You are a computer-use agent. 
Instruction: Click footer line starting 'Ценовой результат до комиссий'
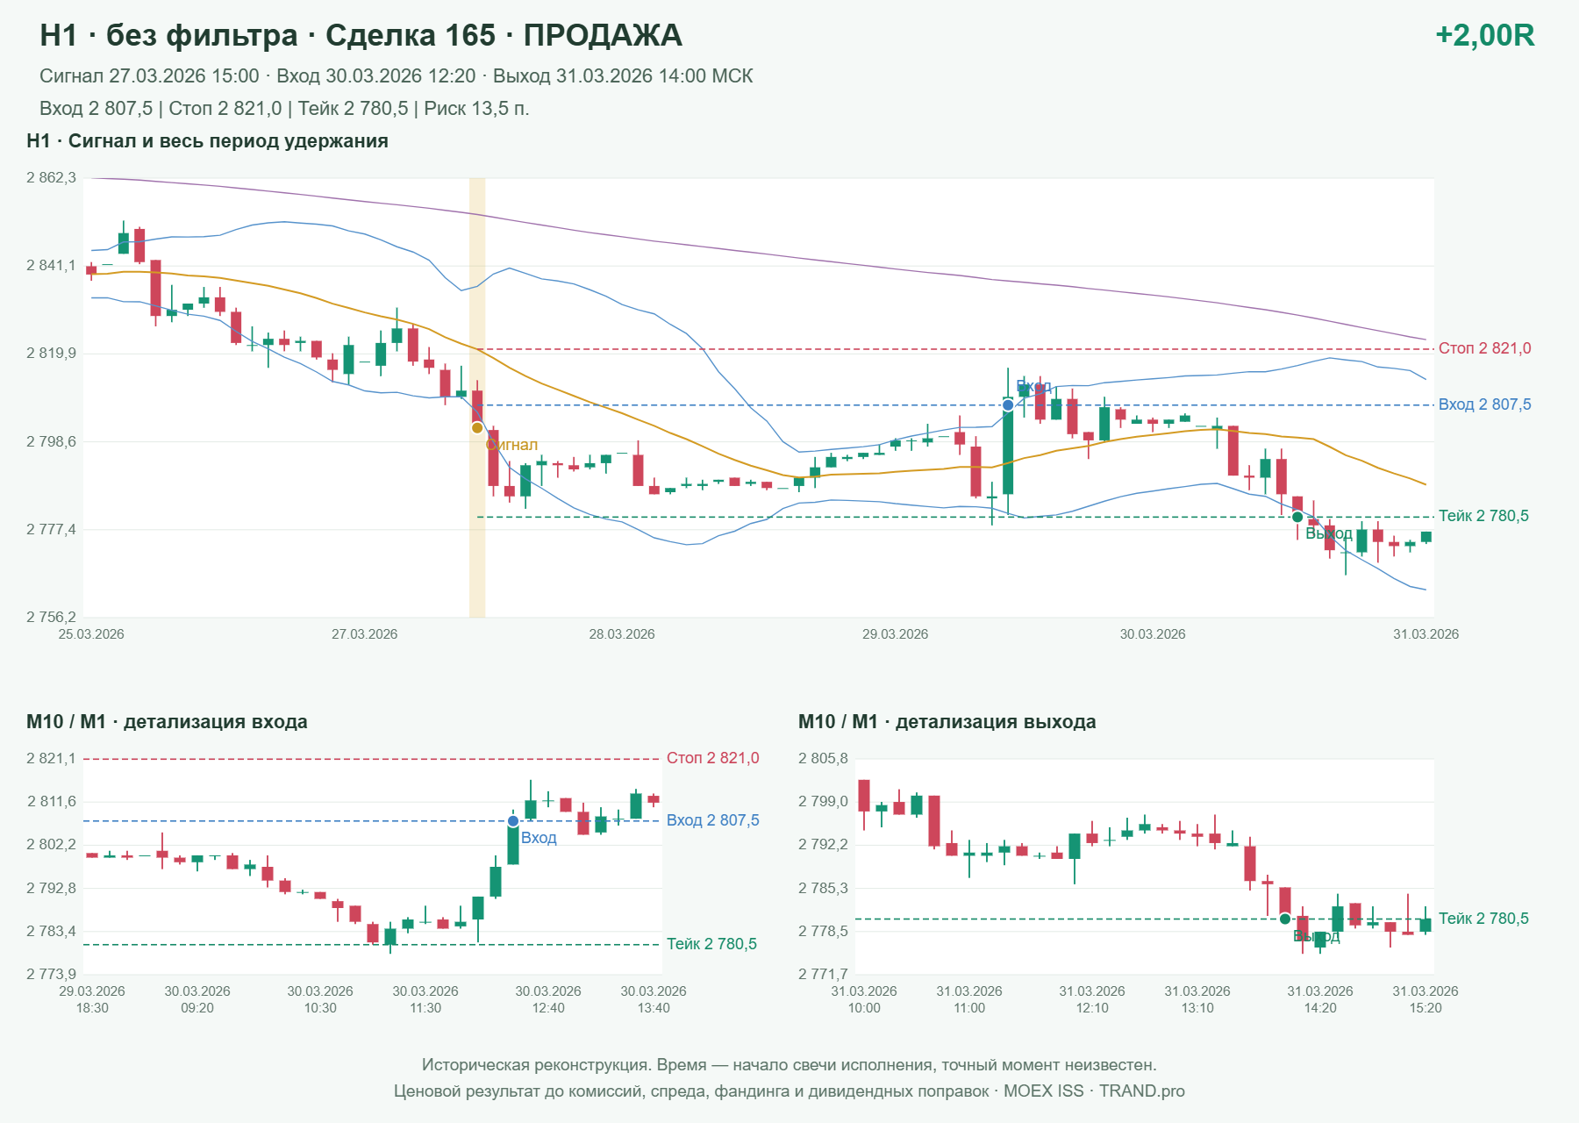pos(789,1091)
